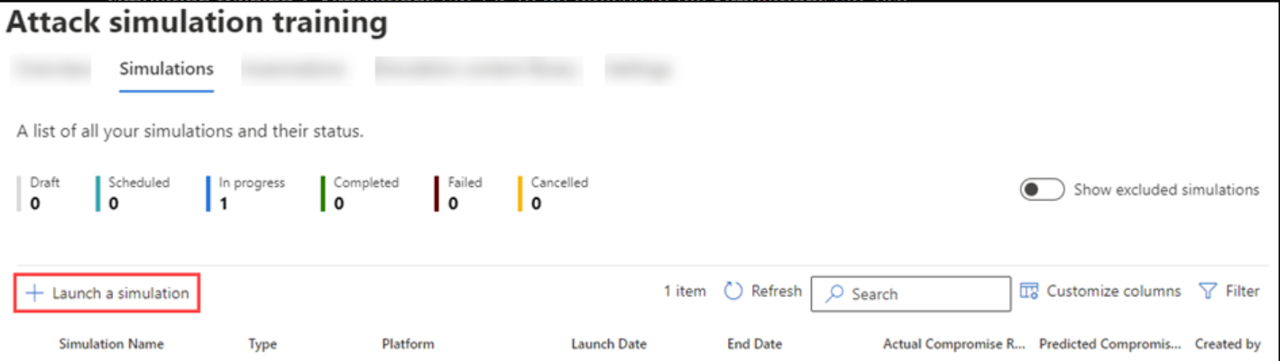The width and height of the screenshot is (1280, 361).
Task: Switch to the Simulations tab
Action: click(x=166, y=69)
